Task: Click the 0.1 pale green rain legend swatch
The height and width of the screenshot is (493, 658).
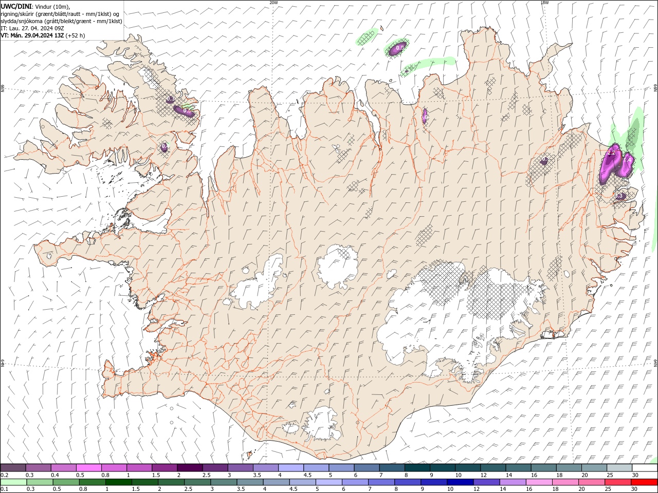Action: click(13, 482)
